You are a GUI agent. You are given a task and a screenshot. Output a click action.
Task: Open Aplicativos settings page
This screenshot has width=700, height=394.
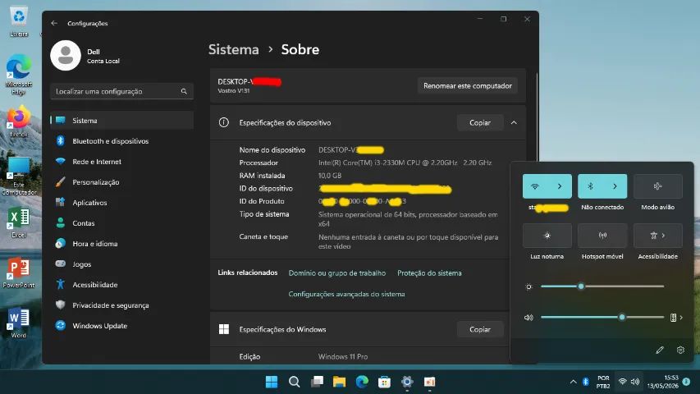click(122, 203)
